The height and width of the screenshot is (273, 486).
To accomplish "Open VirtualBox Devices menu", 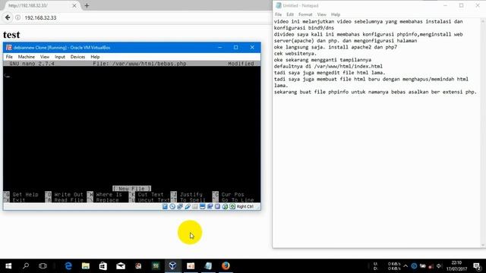I will (77, 57).
